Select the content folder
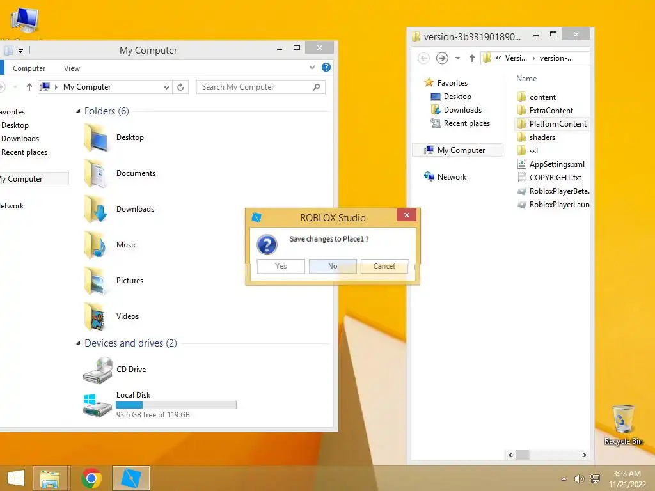655x491 pixels. click(537, 97)
